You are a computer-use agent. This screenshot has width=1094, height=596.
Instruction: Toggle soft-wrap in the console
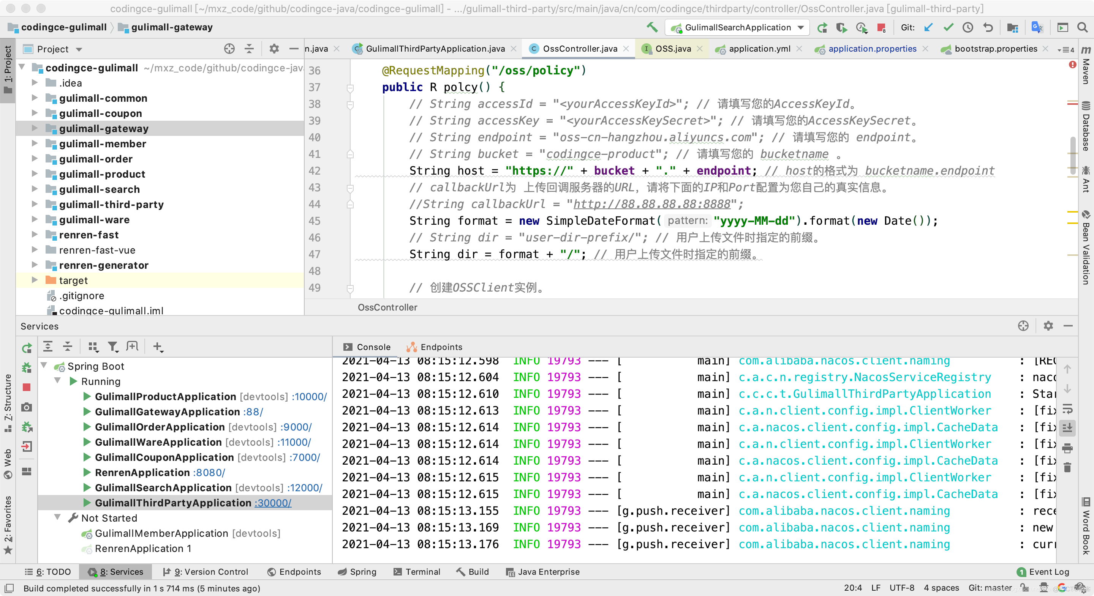pos(1067,409)
